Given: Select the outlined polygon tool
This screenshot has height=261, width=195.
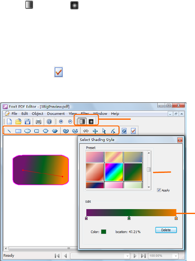Looking at the screenshot, I should (46, 131).
